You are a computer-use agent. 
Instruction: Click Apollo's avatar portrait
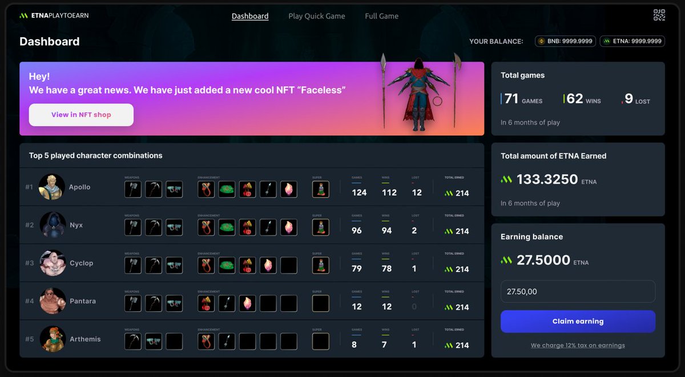coord(52,187)
